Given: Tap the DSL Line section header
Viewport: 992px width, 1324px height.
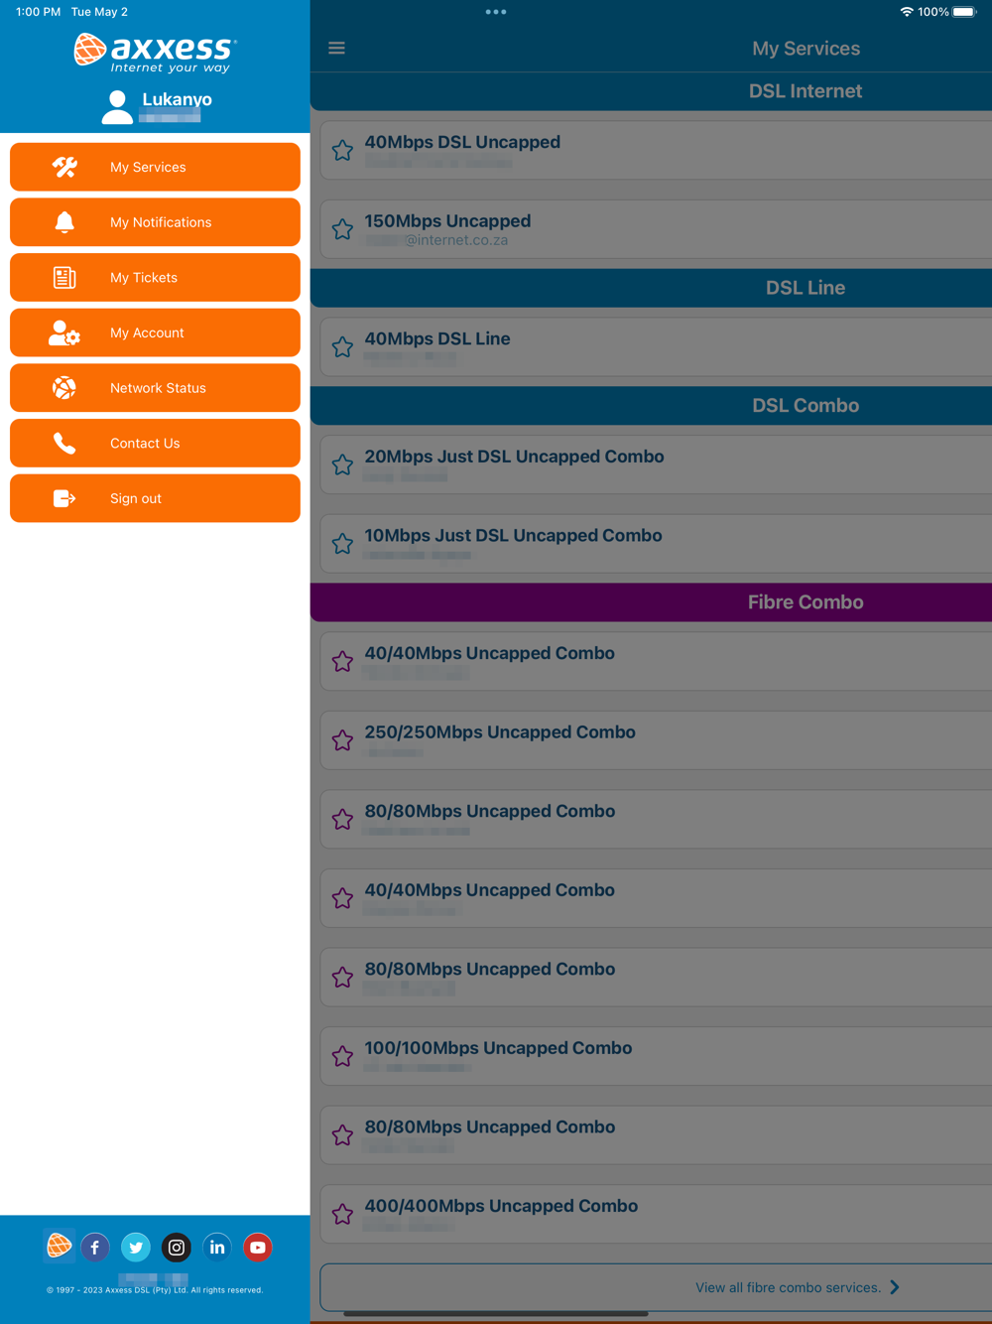Looking at the screenshot, I should 651,288.
